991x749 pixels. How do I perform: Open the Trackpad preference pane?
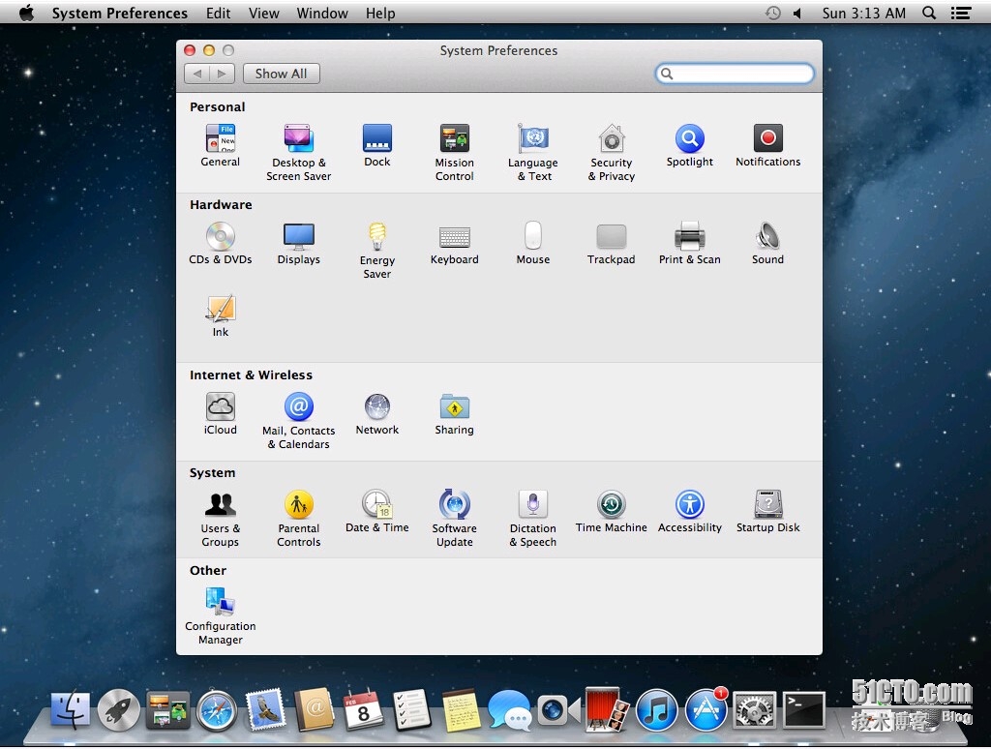(x=612, y=243)
